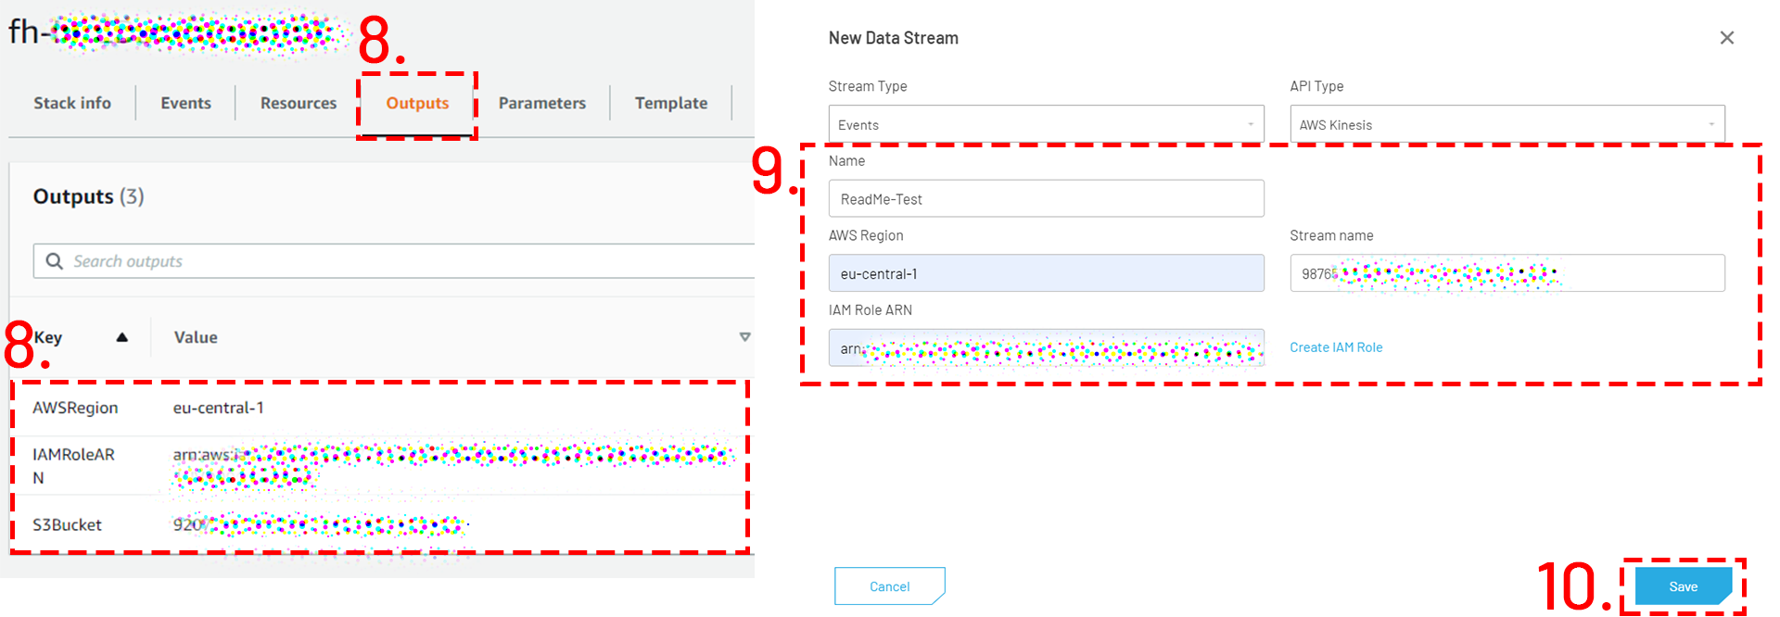Open the Parameters tab
This screenshot has width=1780, height=617.
pyautogui.click(x=542, y=103)
